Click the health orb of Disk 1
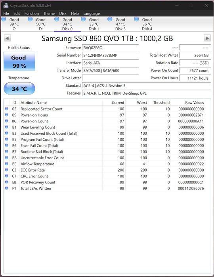The image size is (214, 277). [x=83, y=19]
